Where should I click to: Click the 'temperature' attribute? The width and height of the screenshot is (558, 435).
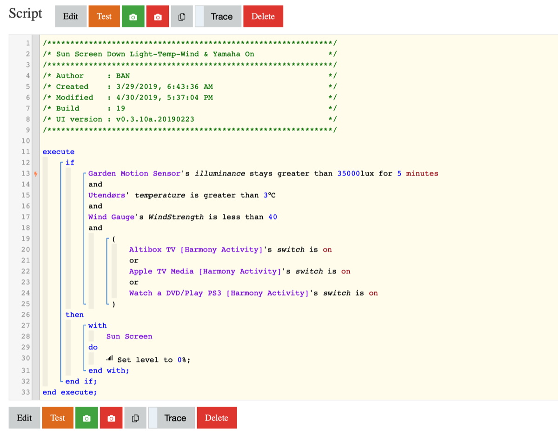[x=160, y=195]
